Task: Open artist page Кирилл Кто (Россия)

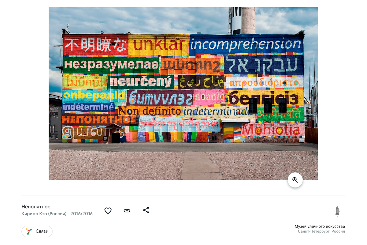Action: 44,214
